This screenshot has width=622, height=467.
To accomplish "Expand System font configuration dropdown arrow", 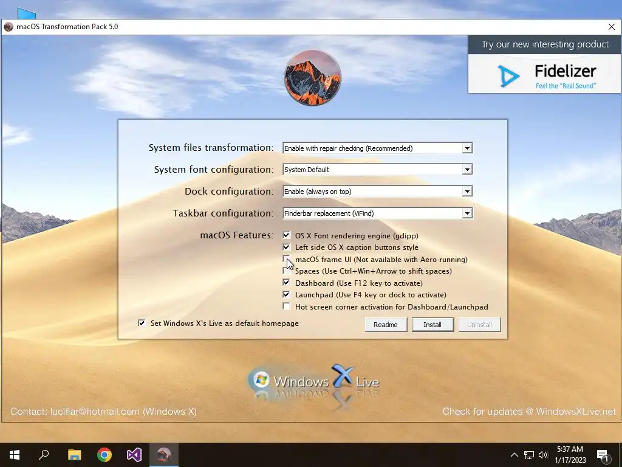I will (x=467, y=170).
